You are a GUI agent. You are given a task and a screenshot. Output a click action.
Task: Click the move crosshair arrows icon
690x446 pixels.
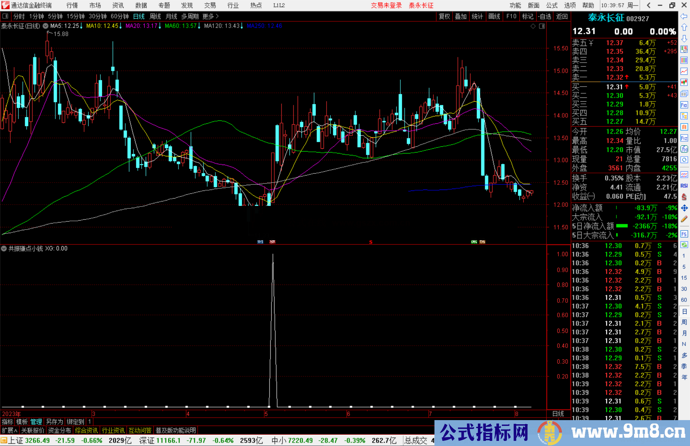click(684, 208)
